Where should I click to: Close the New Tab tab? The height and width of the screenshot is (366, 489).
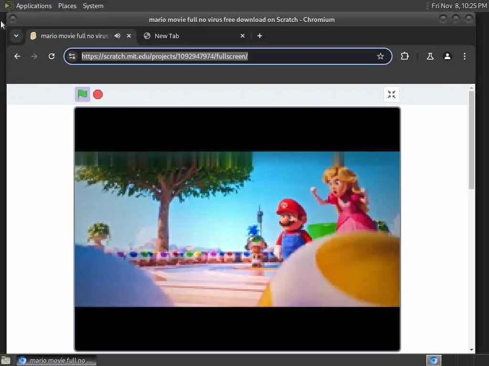[x=242, y=36]
